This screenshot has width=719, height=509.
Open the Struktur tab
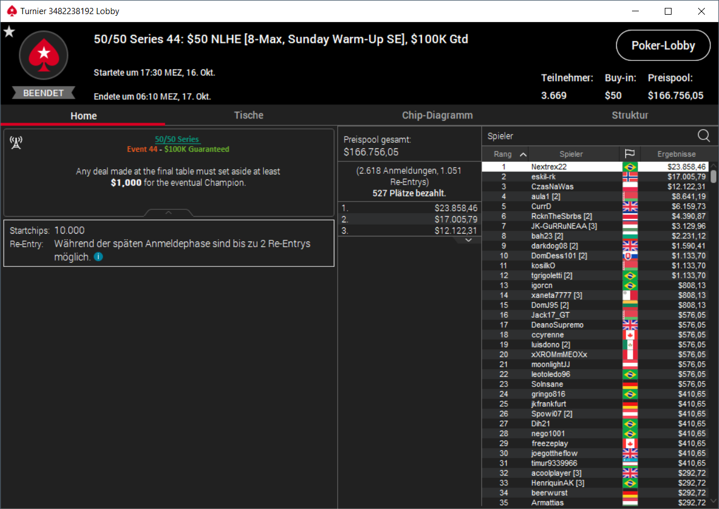(x=630, y=115)
